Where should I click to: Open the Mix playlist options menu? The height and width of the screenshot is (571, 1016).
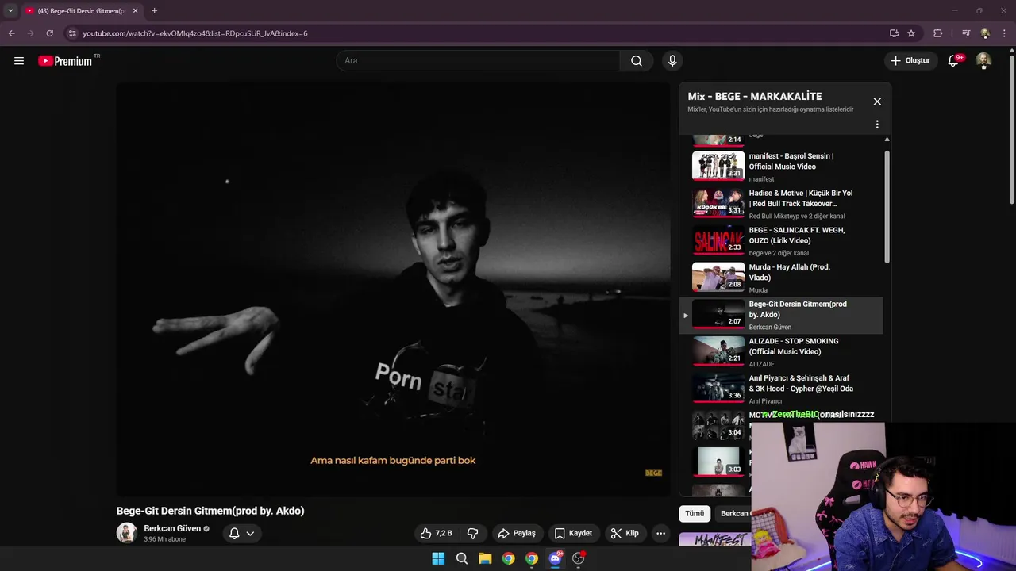[877, 125]
